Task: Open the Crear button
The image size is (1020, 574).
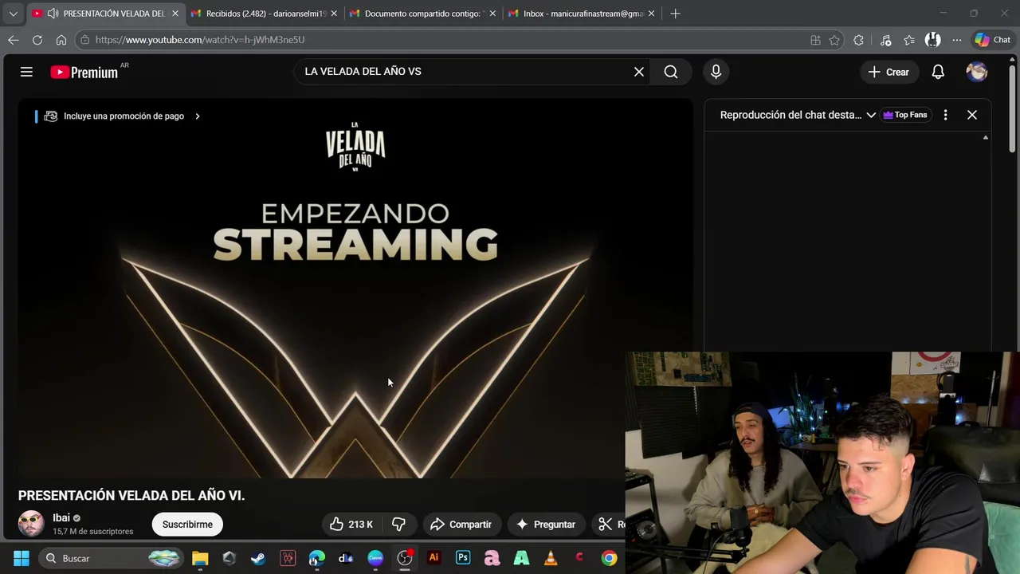Action: [x=889, y=72]
